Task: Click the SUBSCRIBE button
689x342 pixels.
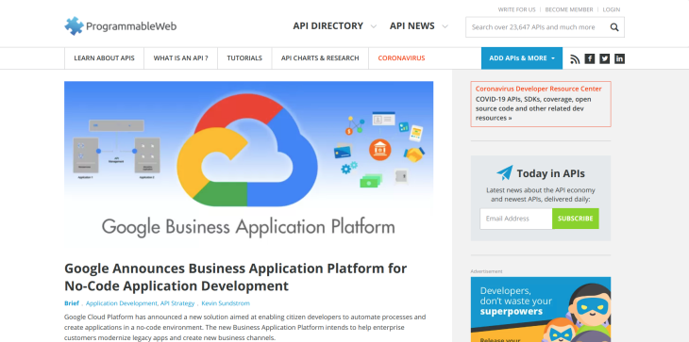Action: click(x=575, y=219)
